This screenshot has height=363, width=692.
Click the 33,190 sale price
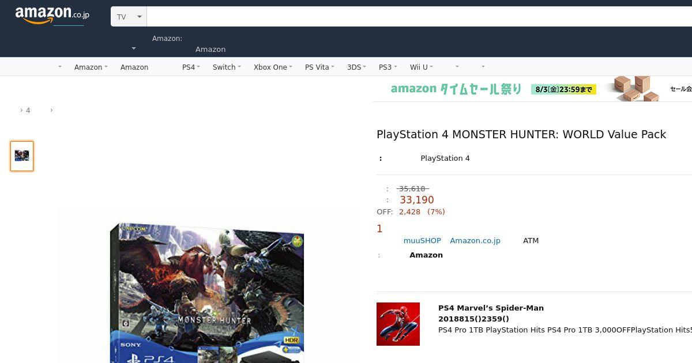tap(417, 200)
